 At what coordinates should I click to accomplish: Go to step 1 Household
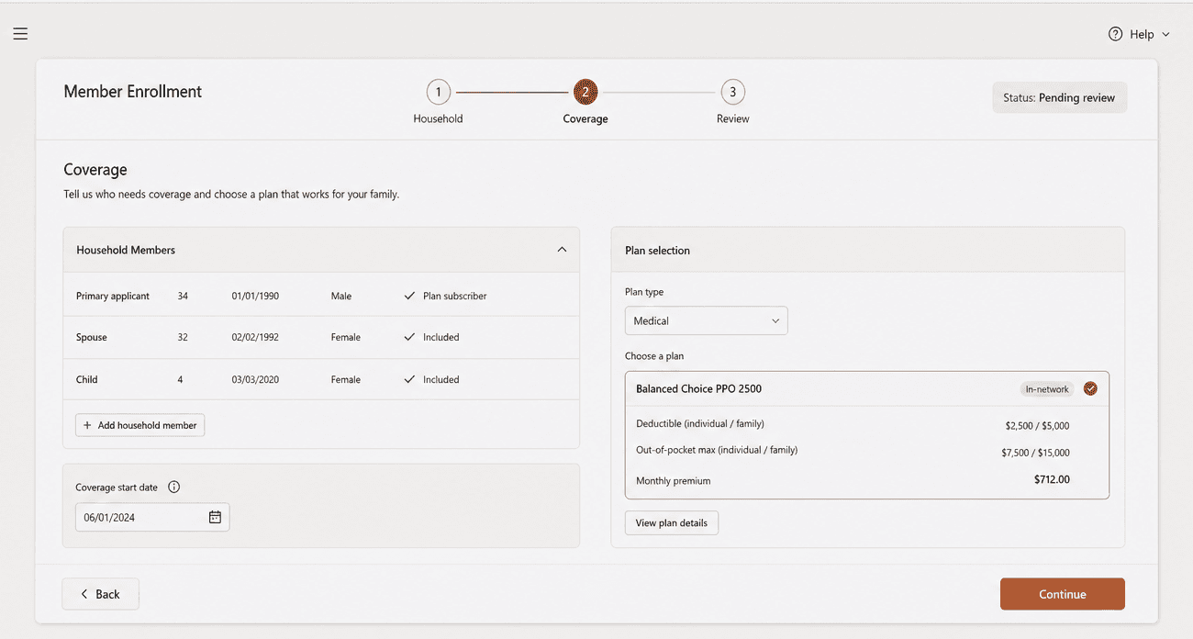tap(438, 92)
